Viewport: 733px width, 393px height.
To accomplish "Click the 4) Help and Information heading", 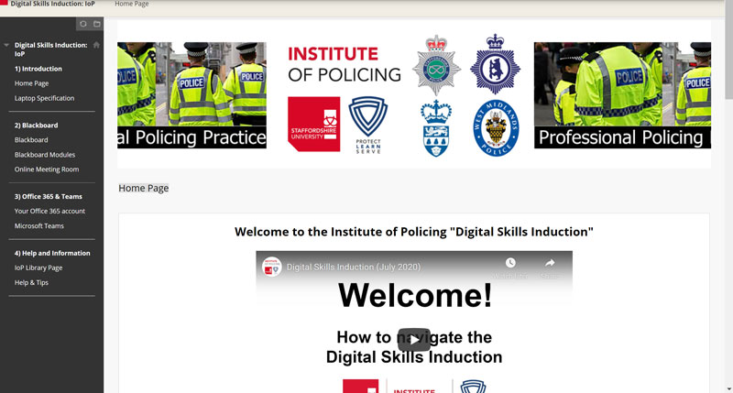I will pos(52,253).
